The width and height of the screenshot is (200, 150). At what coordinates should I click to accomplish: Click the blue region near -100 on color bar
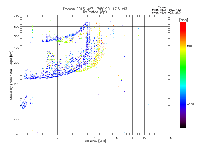[x=183, y=104]
